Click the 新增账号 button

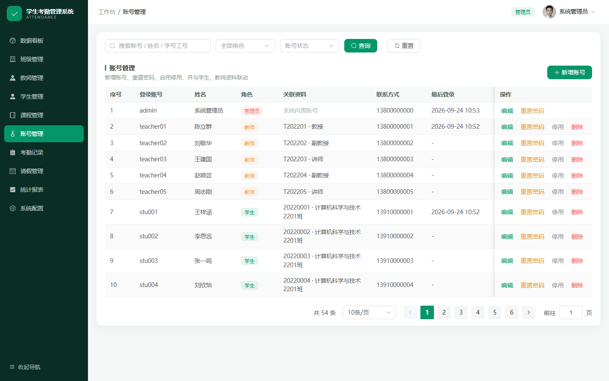coord(570,72)
